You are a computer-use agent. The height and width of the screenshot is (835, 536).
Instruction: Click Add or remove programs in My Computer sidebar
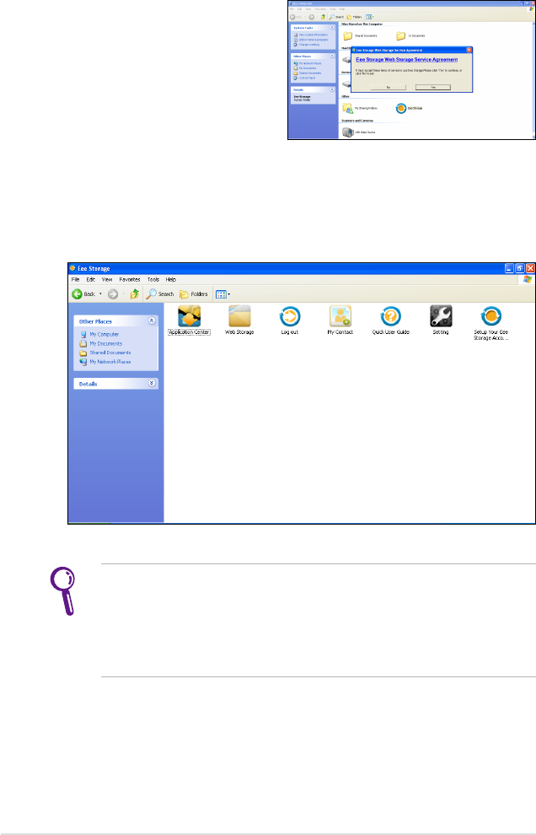coord(311,40)
